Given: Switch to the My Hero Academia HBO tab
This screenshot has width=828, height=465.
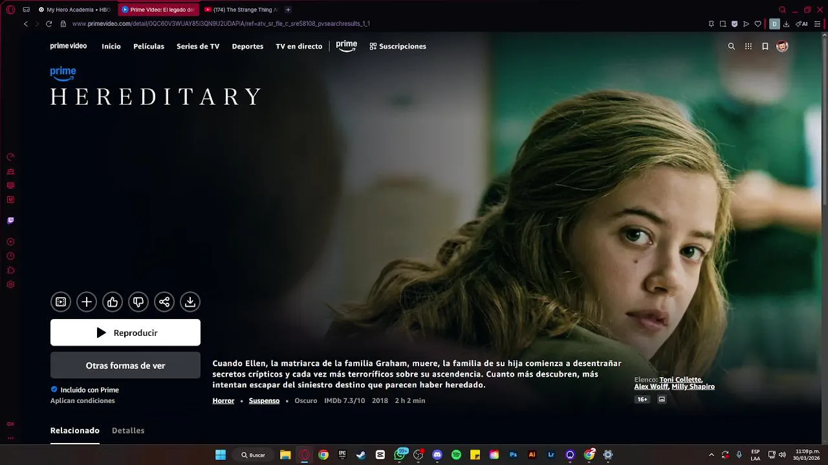Looking at the screenshot, I should point(74,10).
